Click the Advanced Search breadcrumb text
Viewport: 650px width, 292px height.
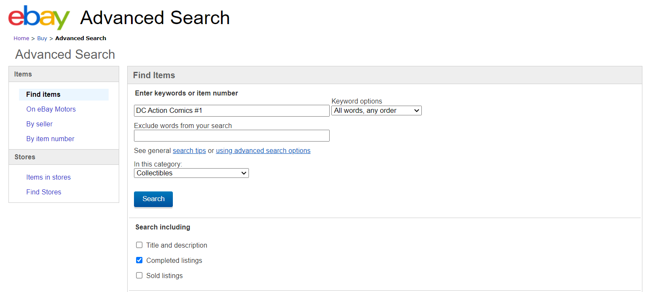(x=81, y=38)
